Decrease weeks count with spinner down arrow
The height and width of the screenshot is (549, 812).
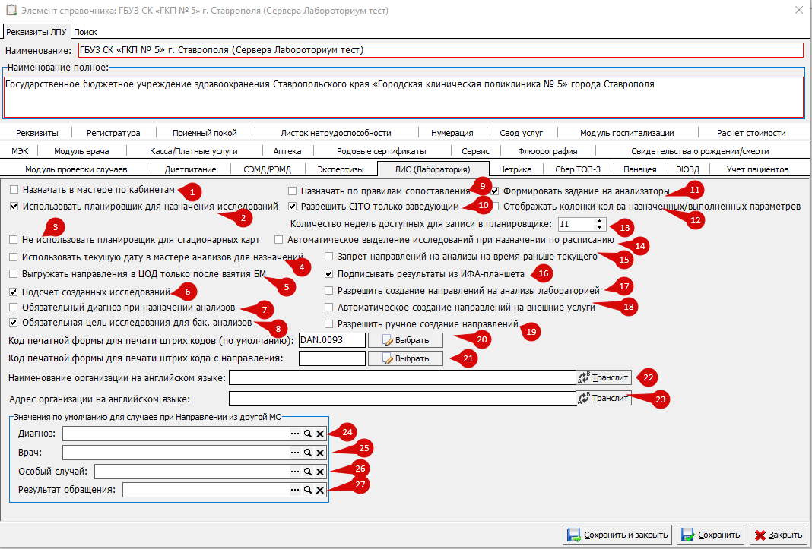600,227
